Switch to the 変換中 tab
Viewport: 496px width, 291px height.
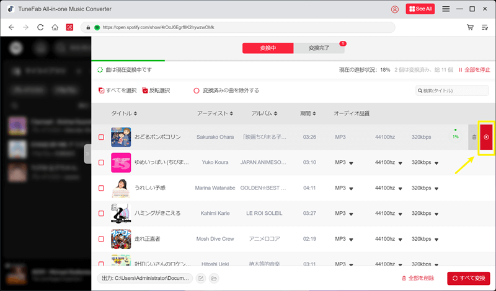click(268, 48)
